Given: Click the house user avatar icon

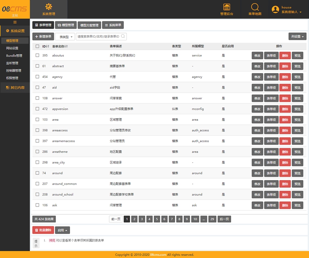Looking at the screenshot, I should coord(275,9).
